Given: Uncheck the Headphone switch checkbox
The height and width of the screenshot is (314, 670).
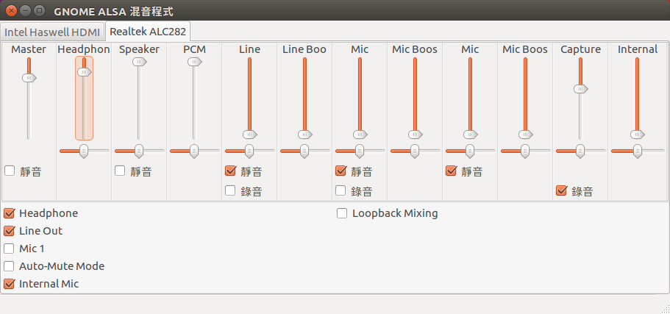Looking at the screenshot, I should [9, 213].
